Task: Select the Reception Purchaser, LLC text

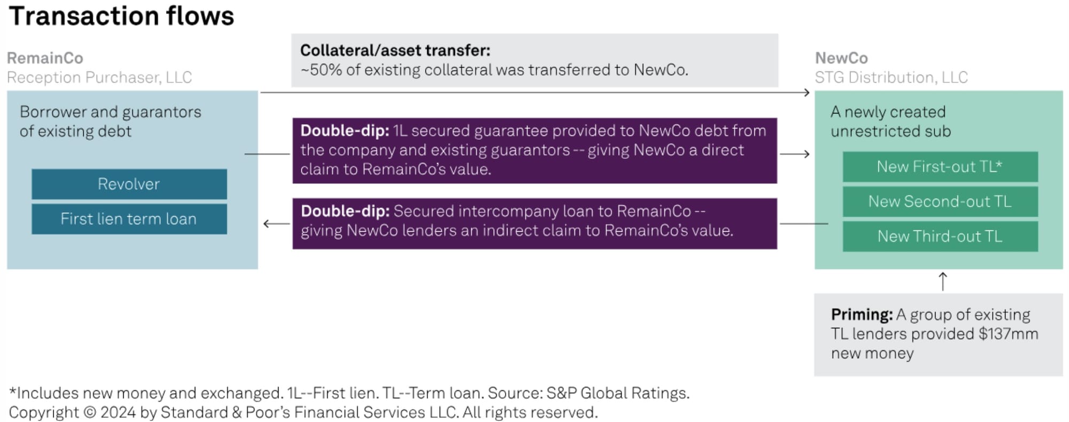Action: pos(99,78)
